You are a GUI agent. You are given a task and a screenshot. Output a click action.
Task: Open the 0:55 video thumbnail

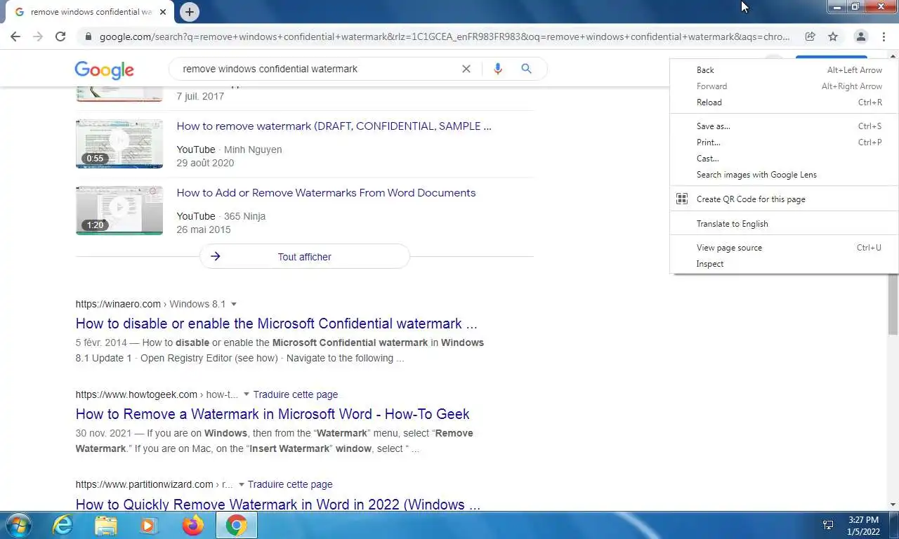point(119,143)
